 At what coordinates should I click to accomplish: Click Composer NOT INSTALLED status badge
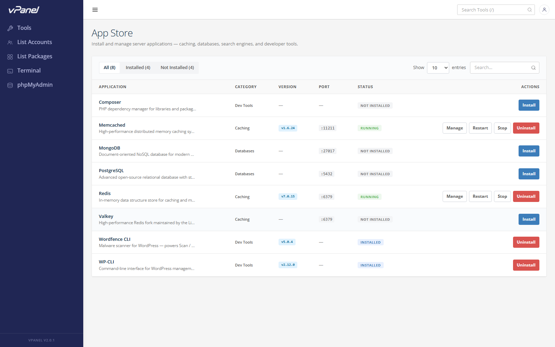tap(375, 105)
